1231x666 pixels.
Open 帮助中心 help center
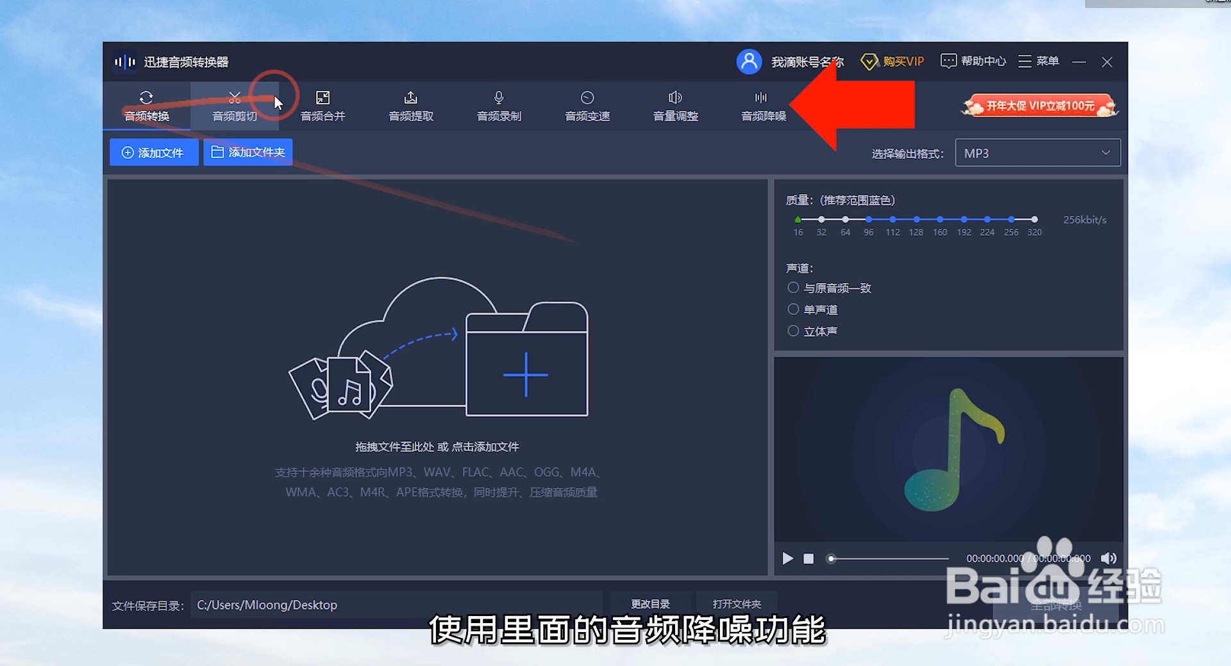[x=973, y=61]
